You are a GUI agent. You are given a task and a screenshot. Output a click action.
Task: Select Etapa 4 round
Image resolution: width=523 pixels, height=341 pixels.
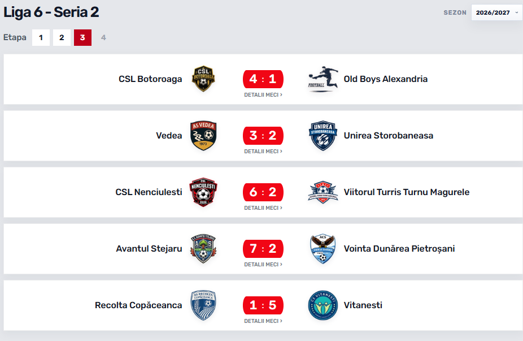tap(103, 37)
